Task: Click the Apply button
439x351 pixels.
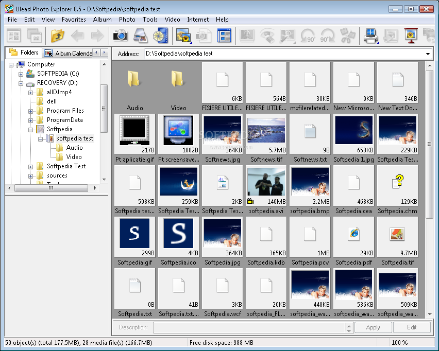Action: point(373,327)
